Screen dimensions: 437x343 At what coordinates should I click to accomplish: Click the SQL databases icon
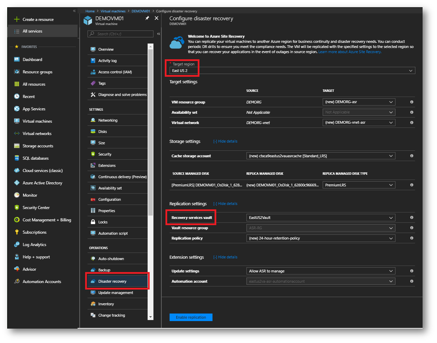16,158
